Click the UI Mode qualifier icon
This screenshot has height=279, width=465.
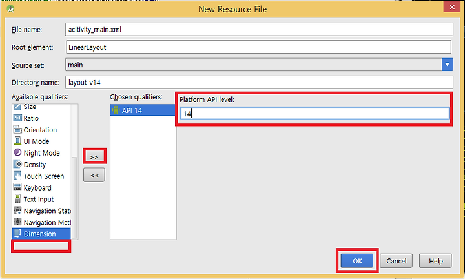[17, 141]
